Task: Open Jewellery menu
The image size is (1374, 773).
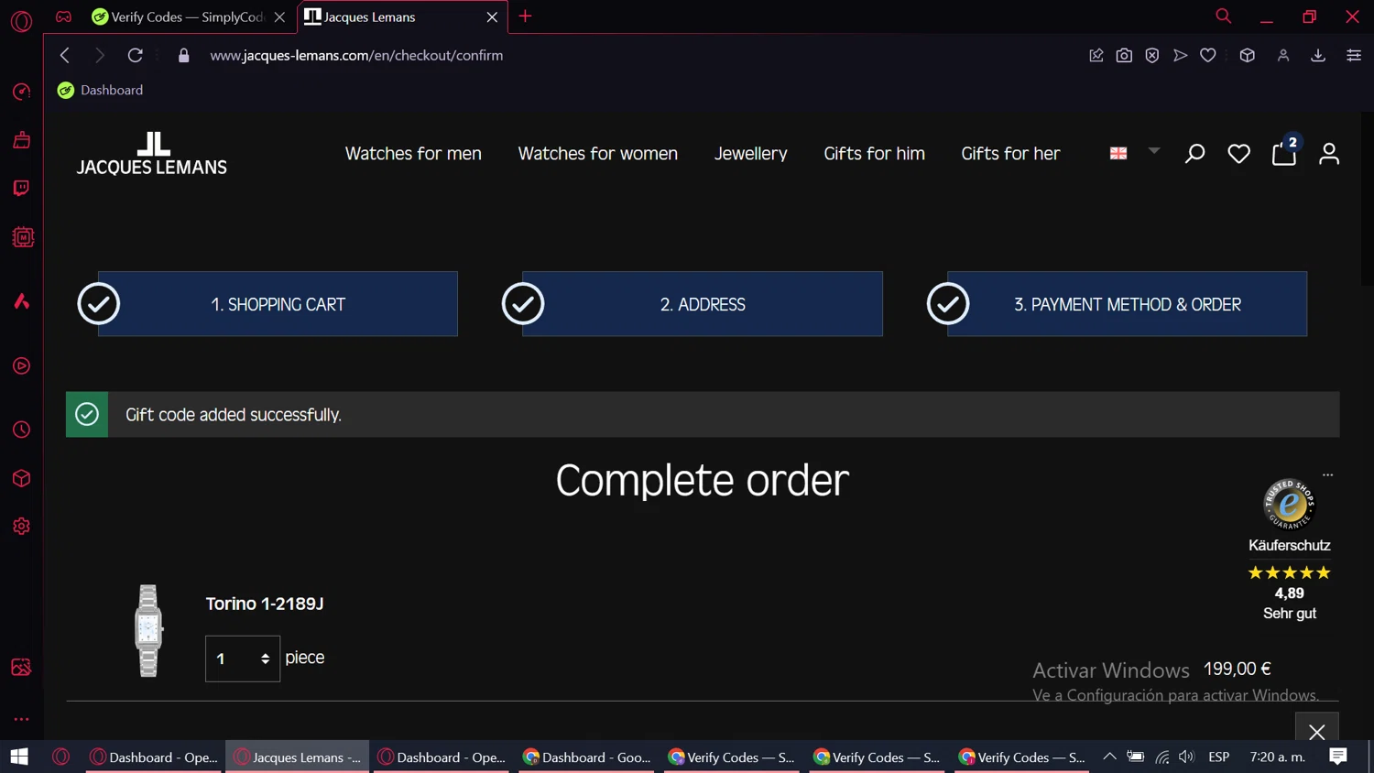Action: point(750,154)
